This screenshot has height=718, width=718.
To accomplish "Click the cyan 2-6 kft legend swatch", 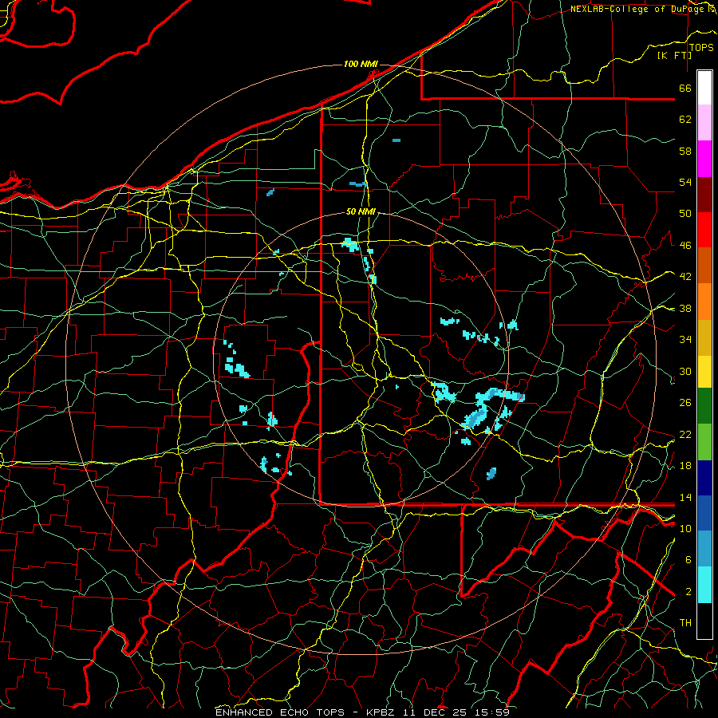I will pos(704,585).
